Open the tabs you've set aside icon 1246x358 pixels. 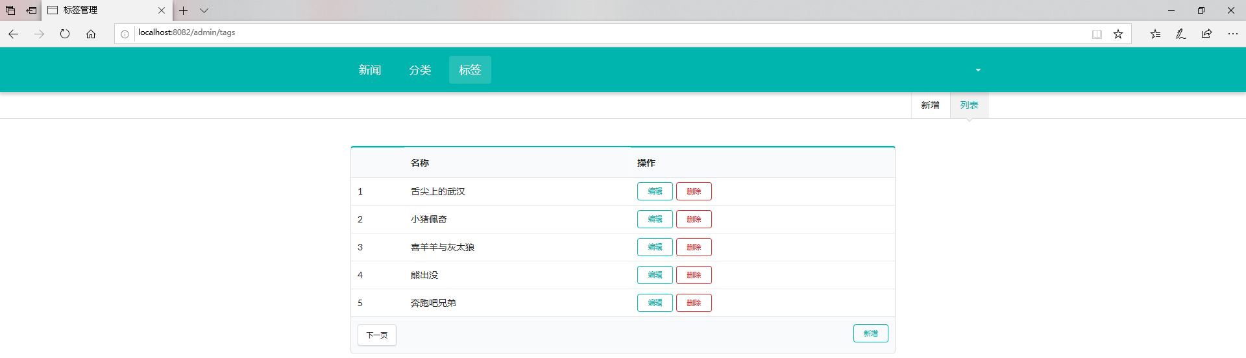click(10, 10)
